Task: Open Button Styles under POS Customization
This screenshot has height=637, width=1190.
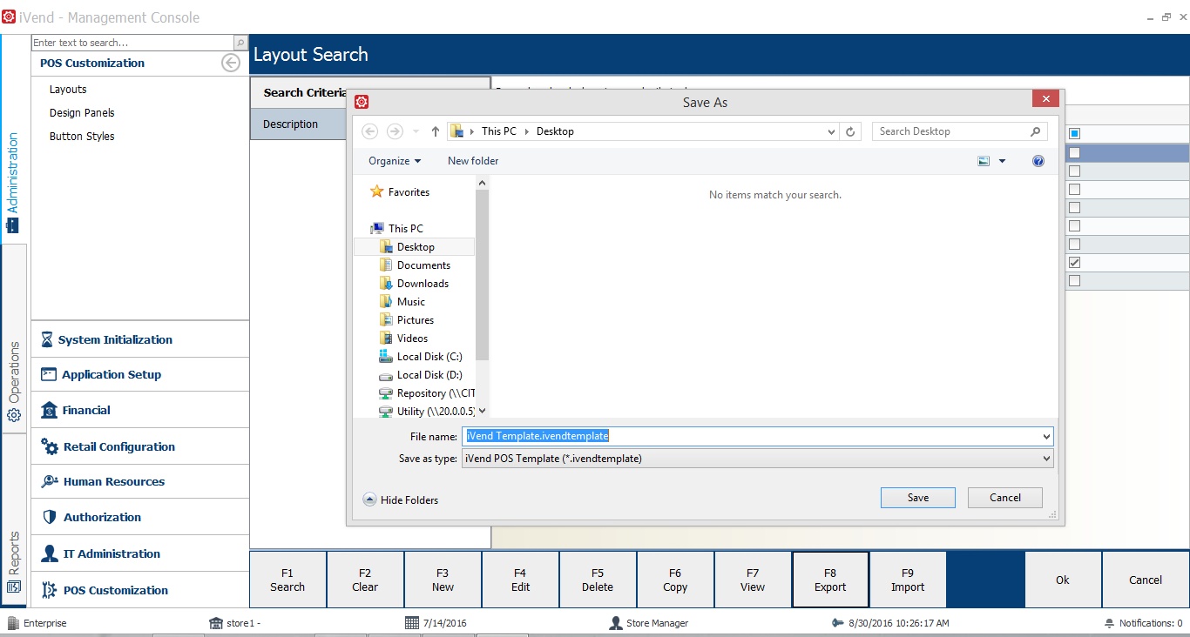Action: 82,137
